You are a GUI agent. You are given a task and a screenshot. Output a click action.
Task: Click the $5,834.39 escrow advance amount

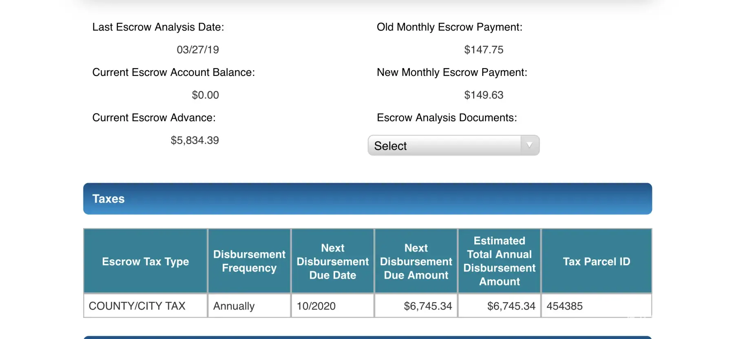pos(195,140)
